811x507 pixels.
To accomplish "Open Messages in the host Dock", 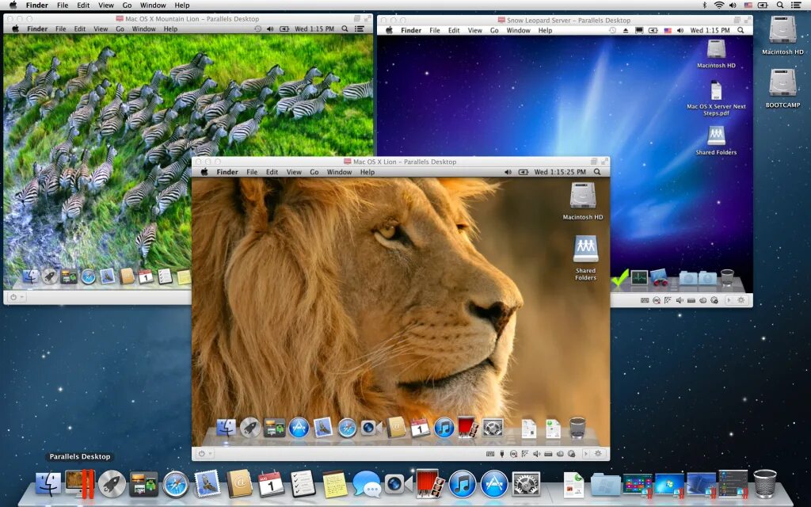I will coord(367,484).
